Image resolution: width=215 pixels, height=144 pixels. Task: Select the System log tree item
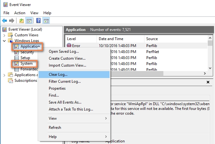[27, 63]
